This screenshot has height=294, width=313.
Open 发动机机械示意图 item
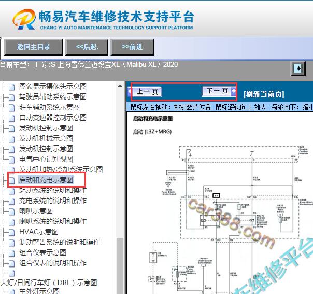click(46, 139)
